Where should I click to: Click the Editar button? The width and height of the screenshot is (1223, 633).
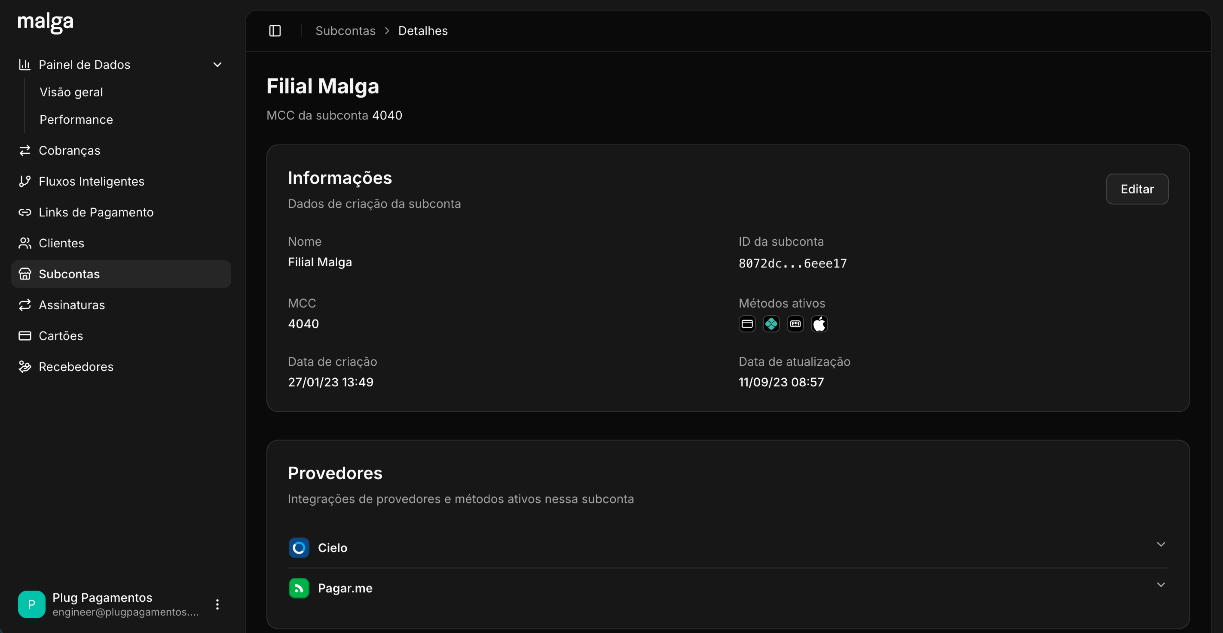[x=1137, y=189]
